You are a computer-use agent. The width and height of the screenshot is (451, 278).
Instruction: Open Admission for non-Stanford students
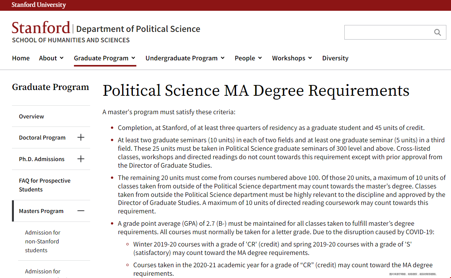coord(43,241)
